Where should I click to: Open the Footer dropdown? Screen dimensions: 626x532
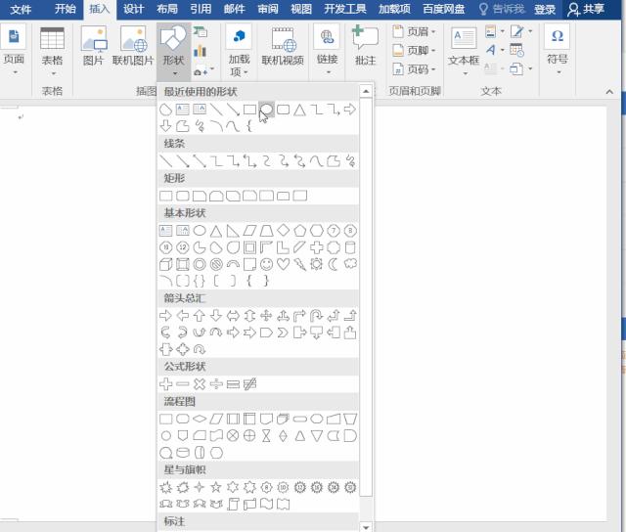tap(414, 50)
